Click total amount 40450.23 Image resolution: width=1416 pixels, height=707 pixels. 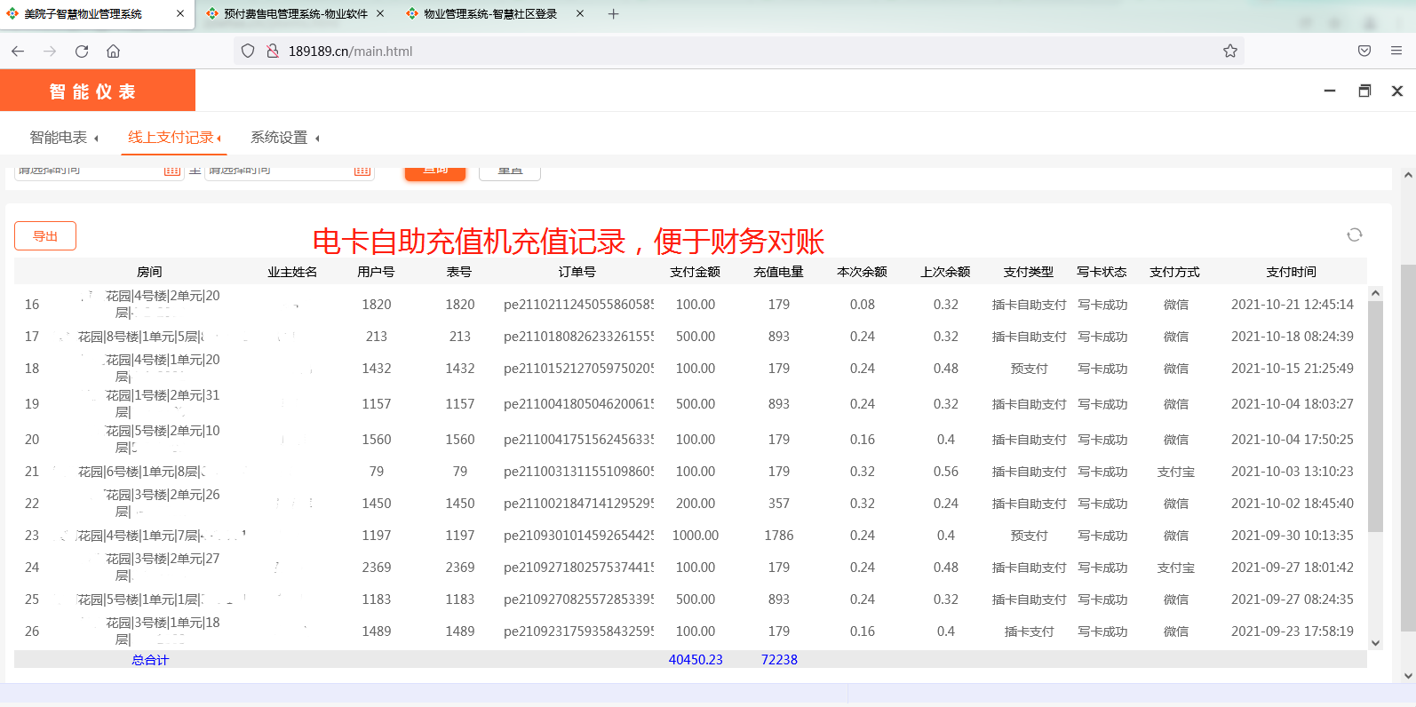tap(696, 660)
